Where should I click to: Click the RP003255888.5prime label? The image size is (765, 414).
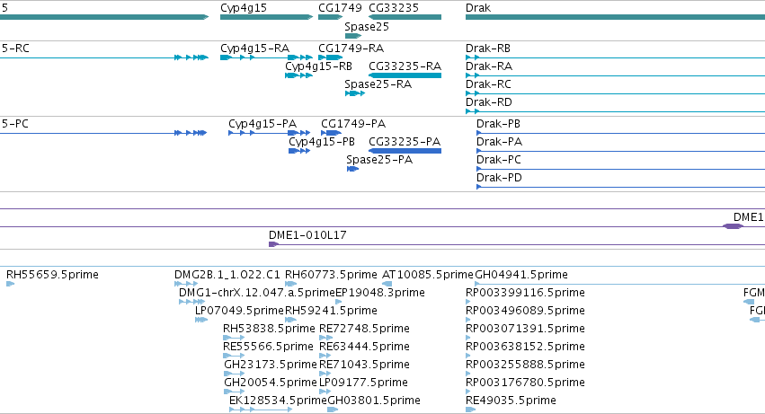525,365
